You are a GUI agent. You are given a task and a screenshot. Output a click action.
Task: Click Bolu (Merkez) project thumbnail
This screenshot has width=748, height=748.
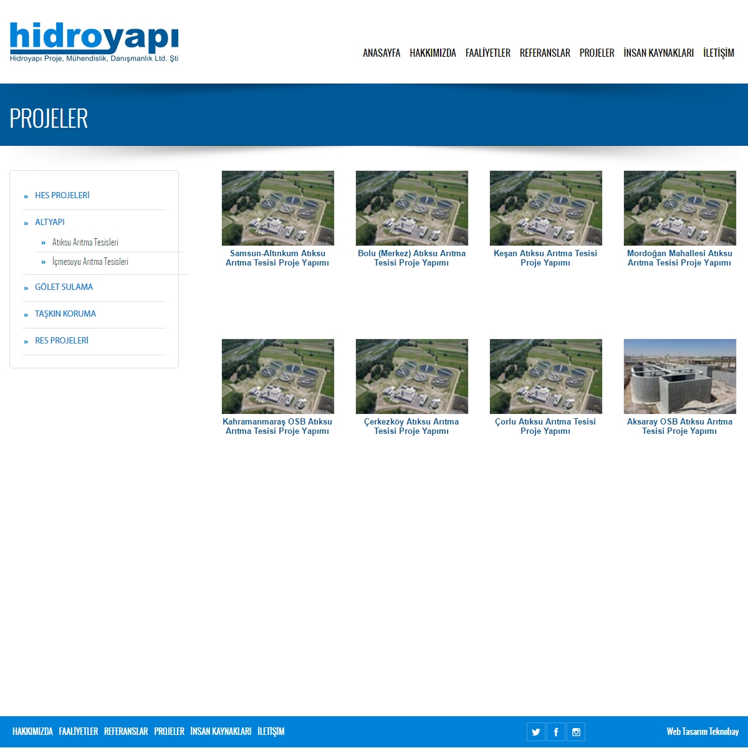click(411, 208)
